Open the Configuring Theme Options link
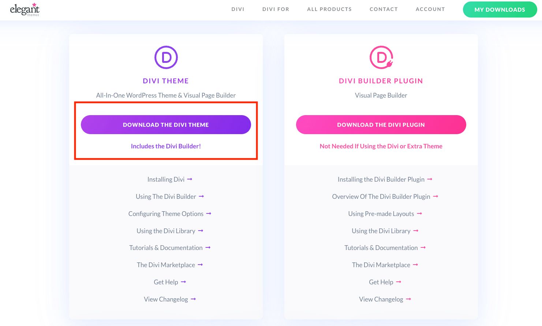 click(x=166, y=213)
